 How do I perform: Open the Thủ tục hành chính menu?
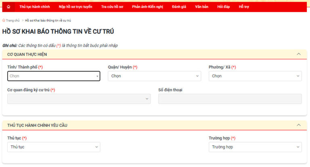point(34,7)
